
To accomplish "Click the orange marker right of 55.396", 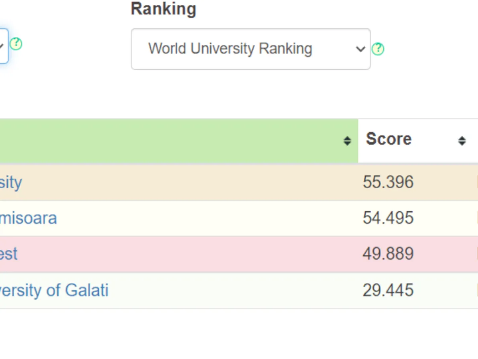I will (477, 183).
